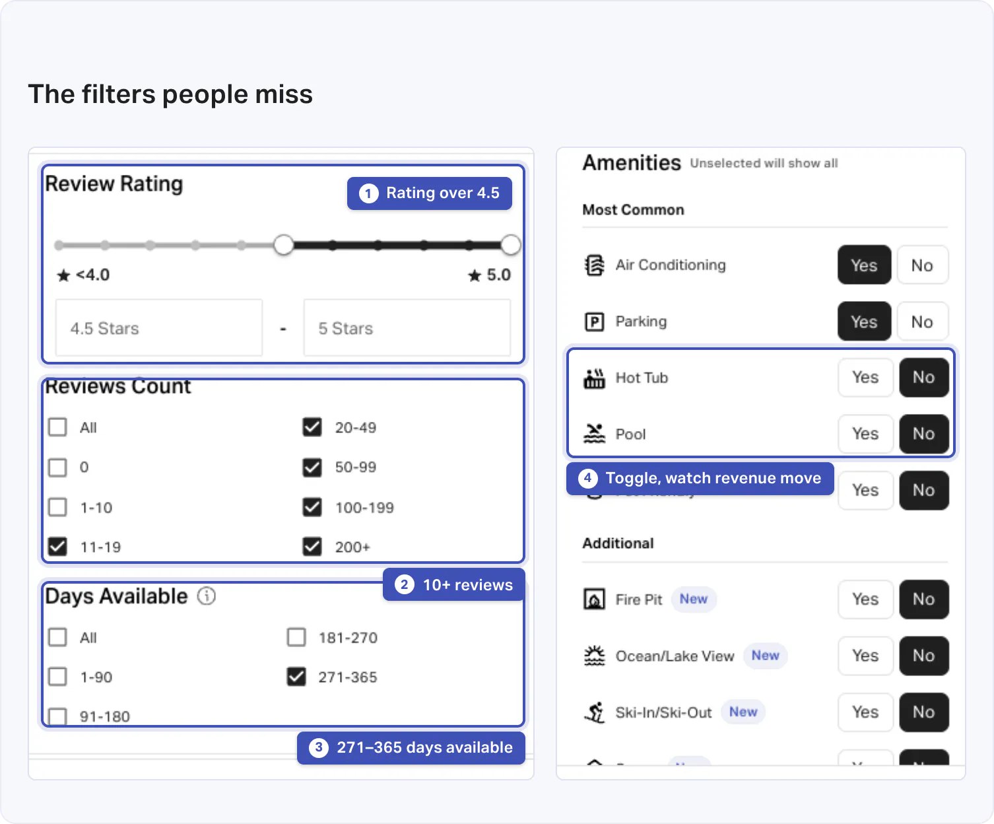This screenshot has height=824, width=994.
Task: Select No for Ocean/Lake View
Action: pos(924,656)
